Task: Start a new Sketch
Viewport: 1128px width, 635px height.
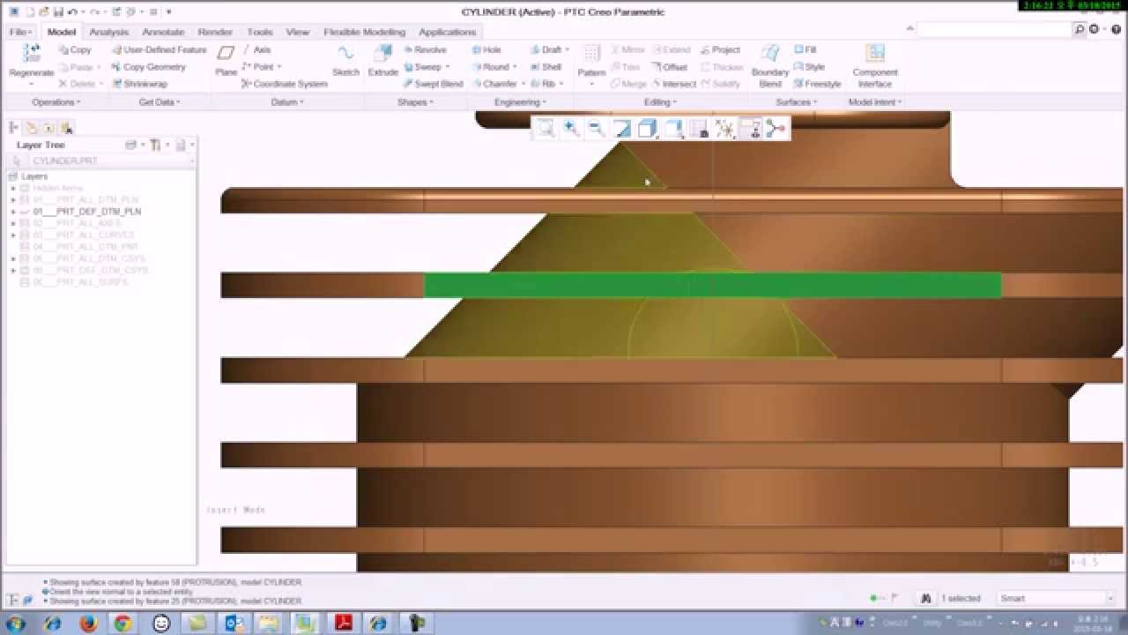Action: tap(345, 59)
